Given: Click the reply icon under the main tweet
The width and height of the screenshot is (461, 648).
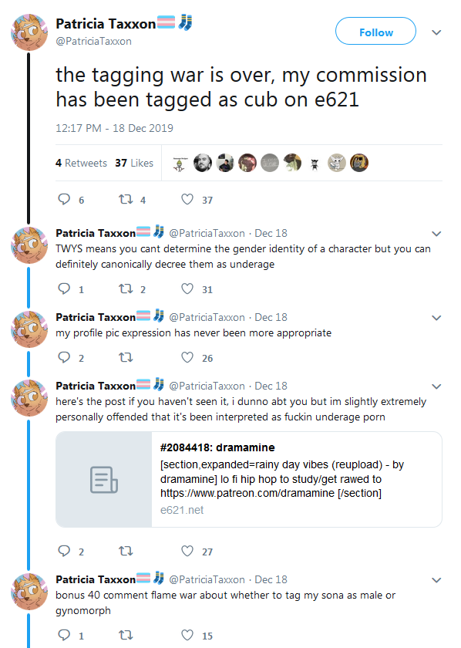Looking at the screenshot, I should [64, 199].
